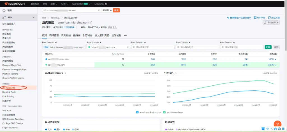Viewport: 287px width, 132px height.
Task: Expand the 80.7K 自然流量 row chevron
Action: (x=276, y=65)
